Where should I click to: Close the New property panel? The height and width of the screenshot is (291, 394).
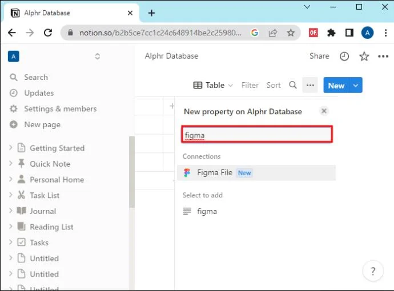click(x=324, y=111)
